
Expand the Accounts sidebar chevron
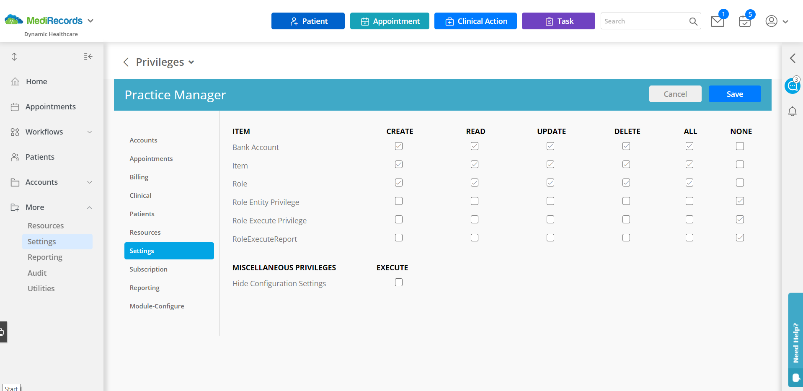90,182
